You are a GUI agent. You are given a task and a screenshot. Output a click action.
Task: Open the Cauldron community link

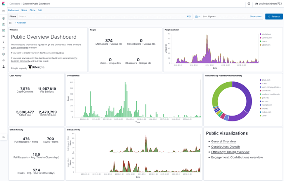[20, 61]
